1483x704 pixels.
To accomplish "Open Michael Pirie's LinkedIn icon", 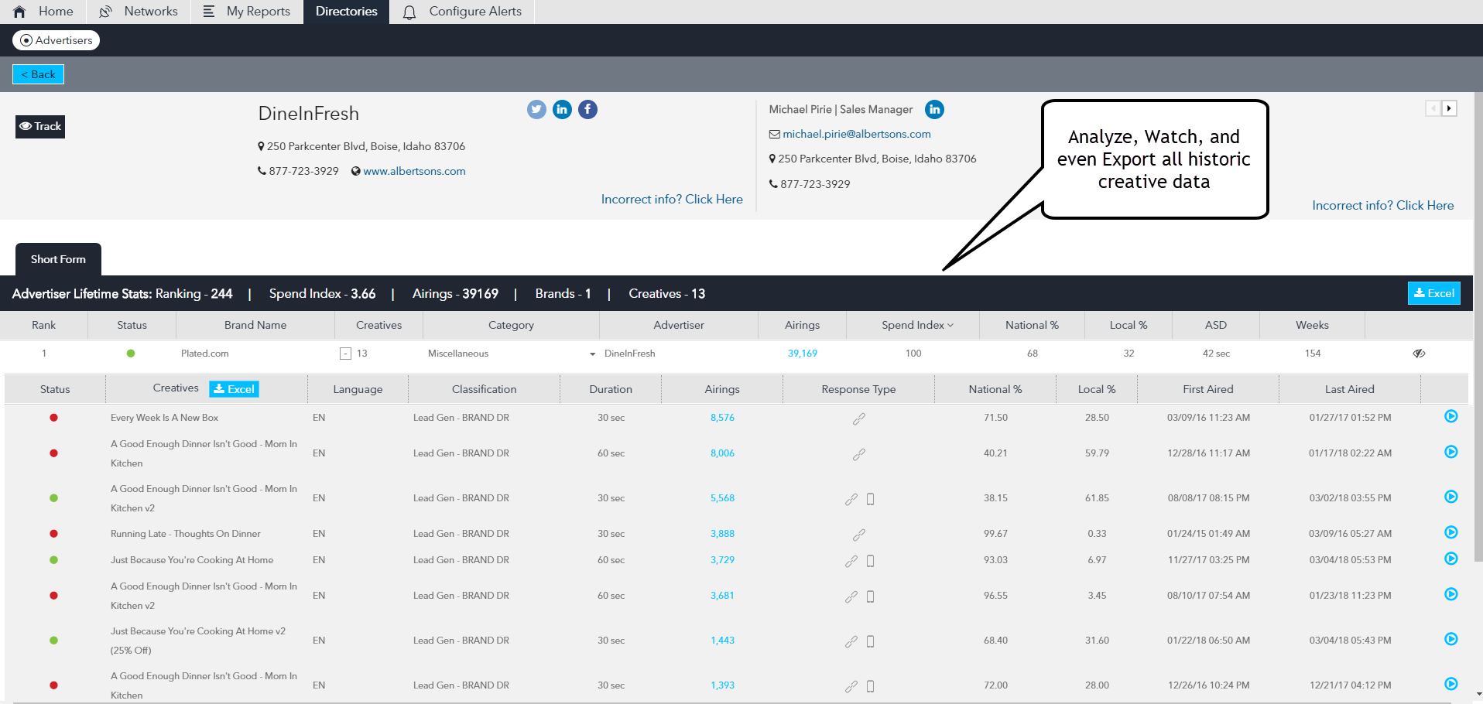I will 934,110.
